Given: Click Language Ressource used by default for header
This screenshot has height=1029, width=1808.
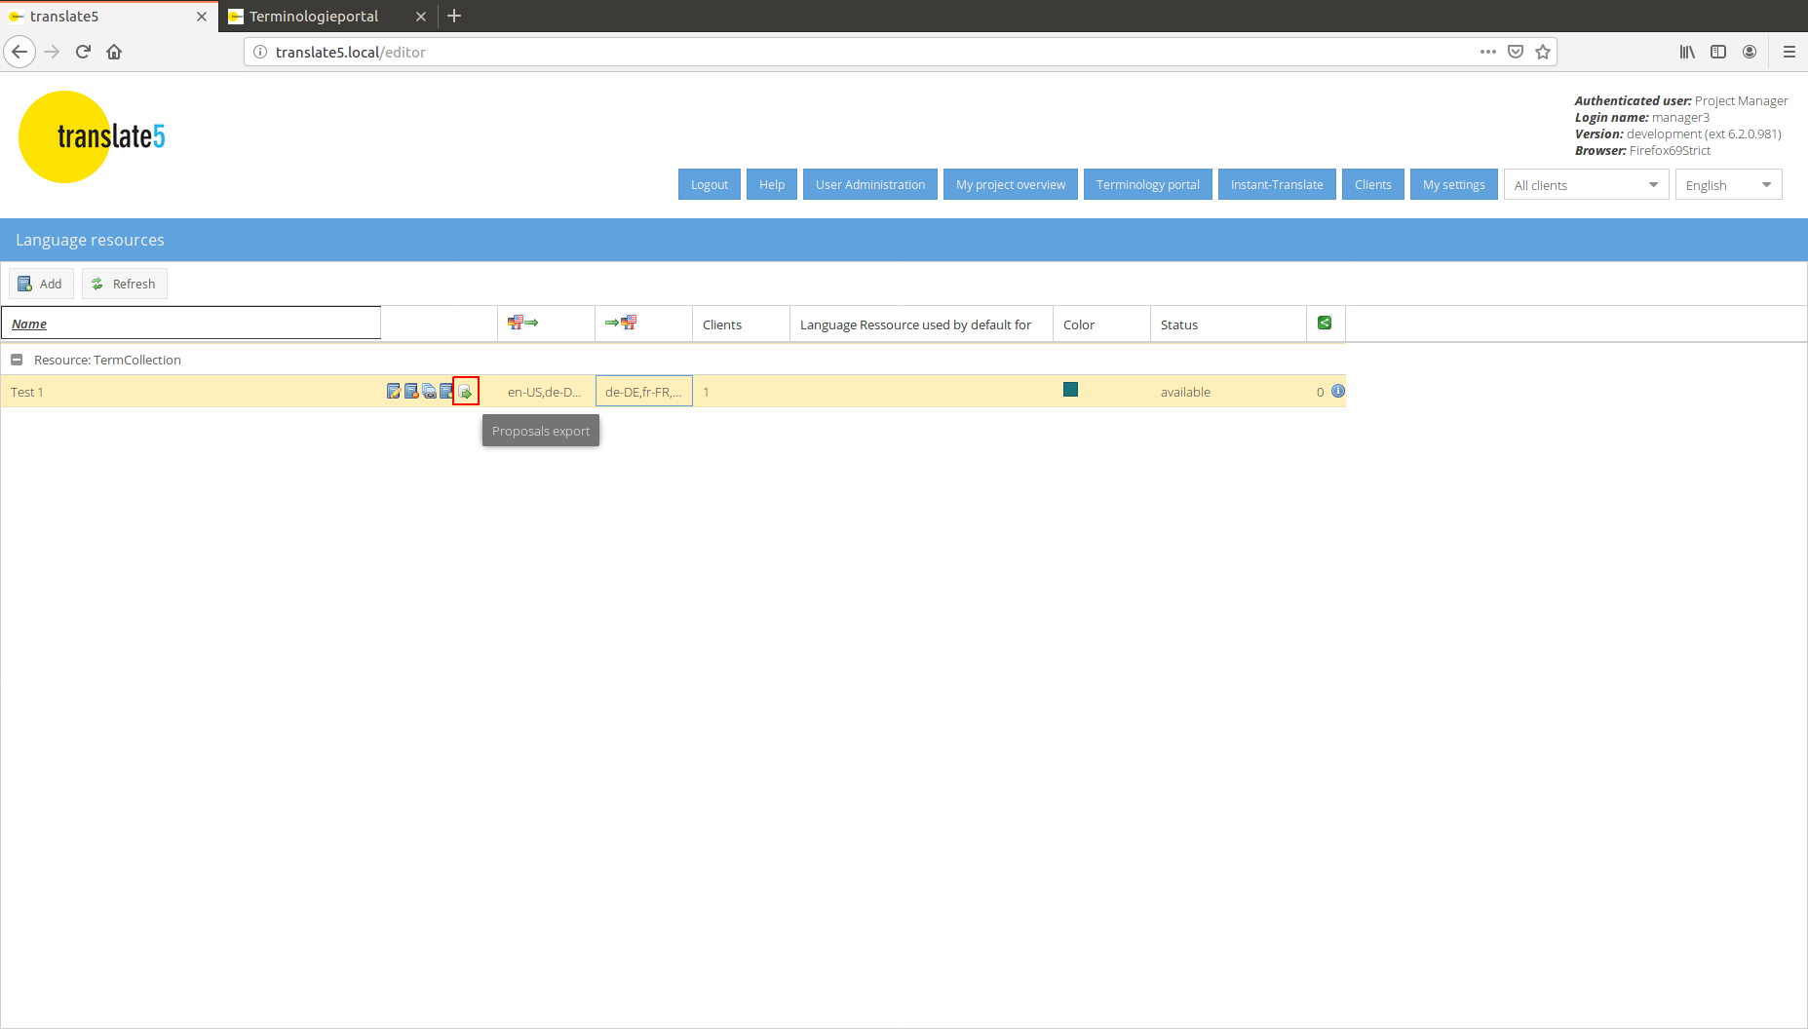Looking at the screenshot, I should 921,324.
